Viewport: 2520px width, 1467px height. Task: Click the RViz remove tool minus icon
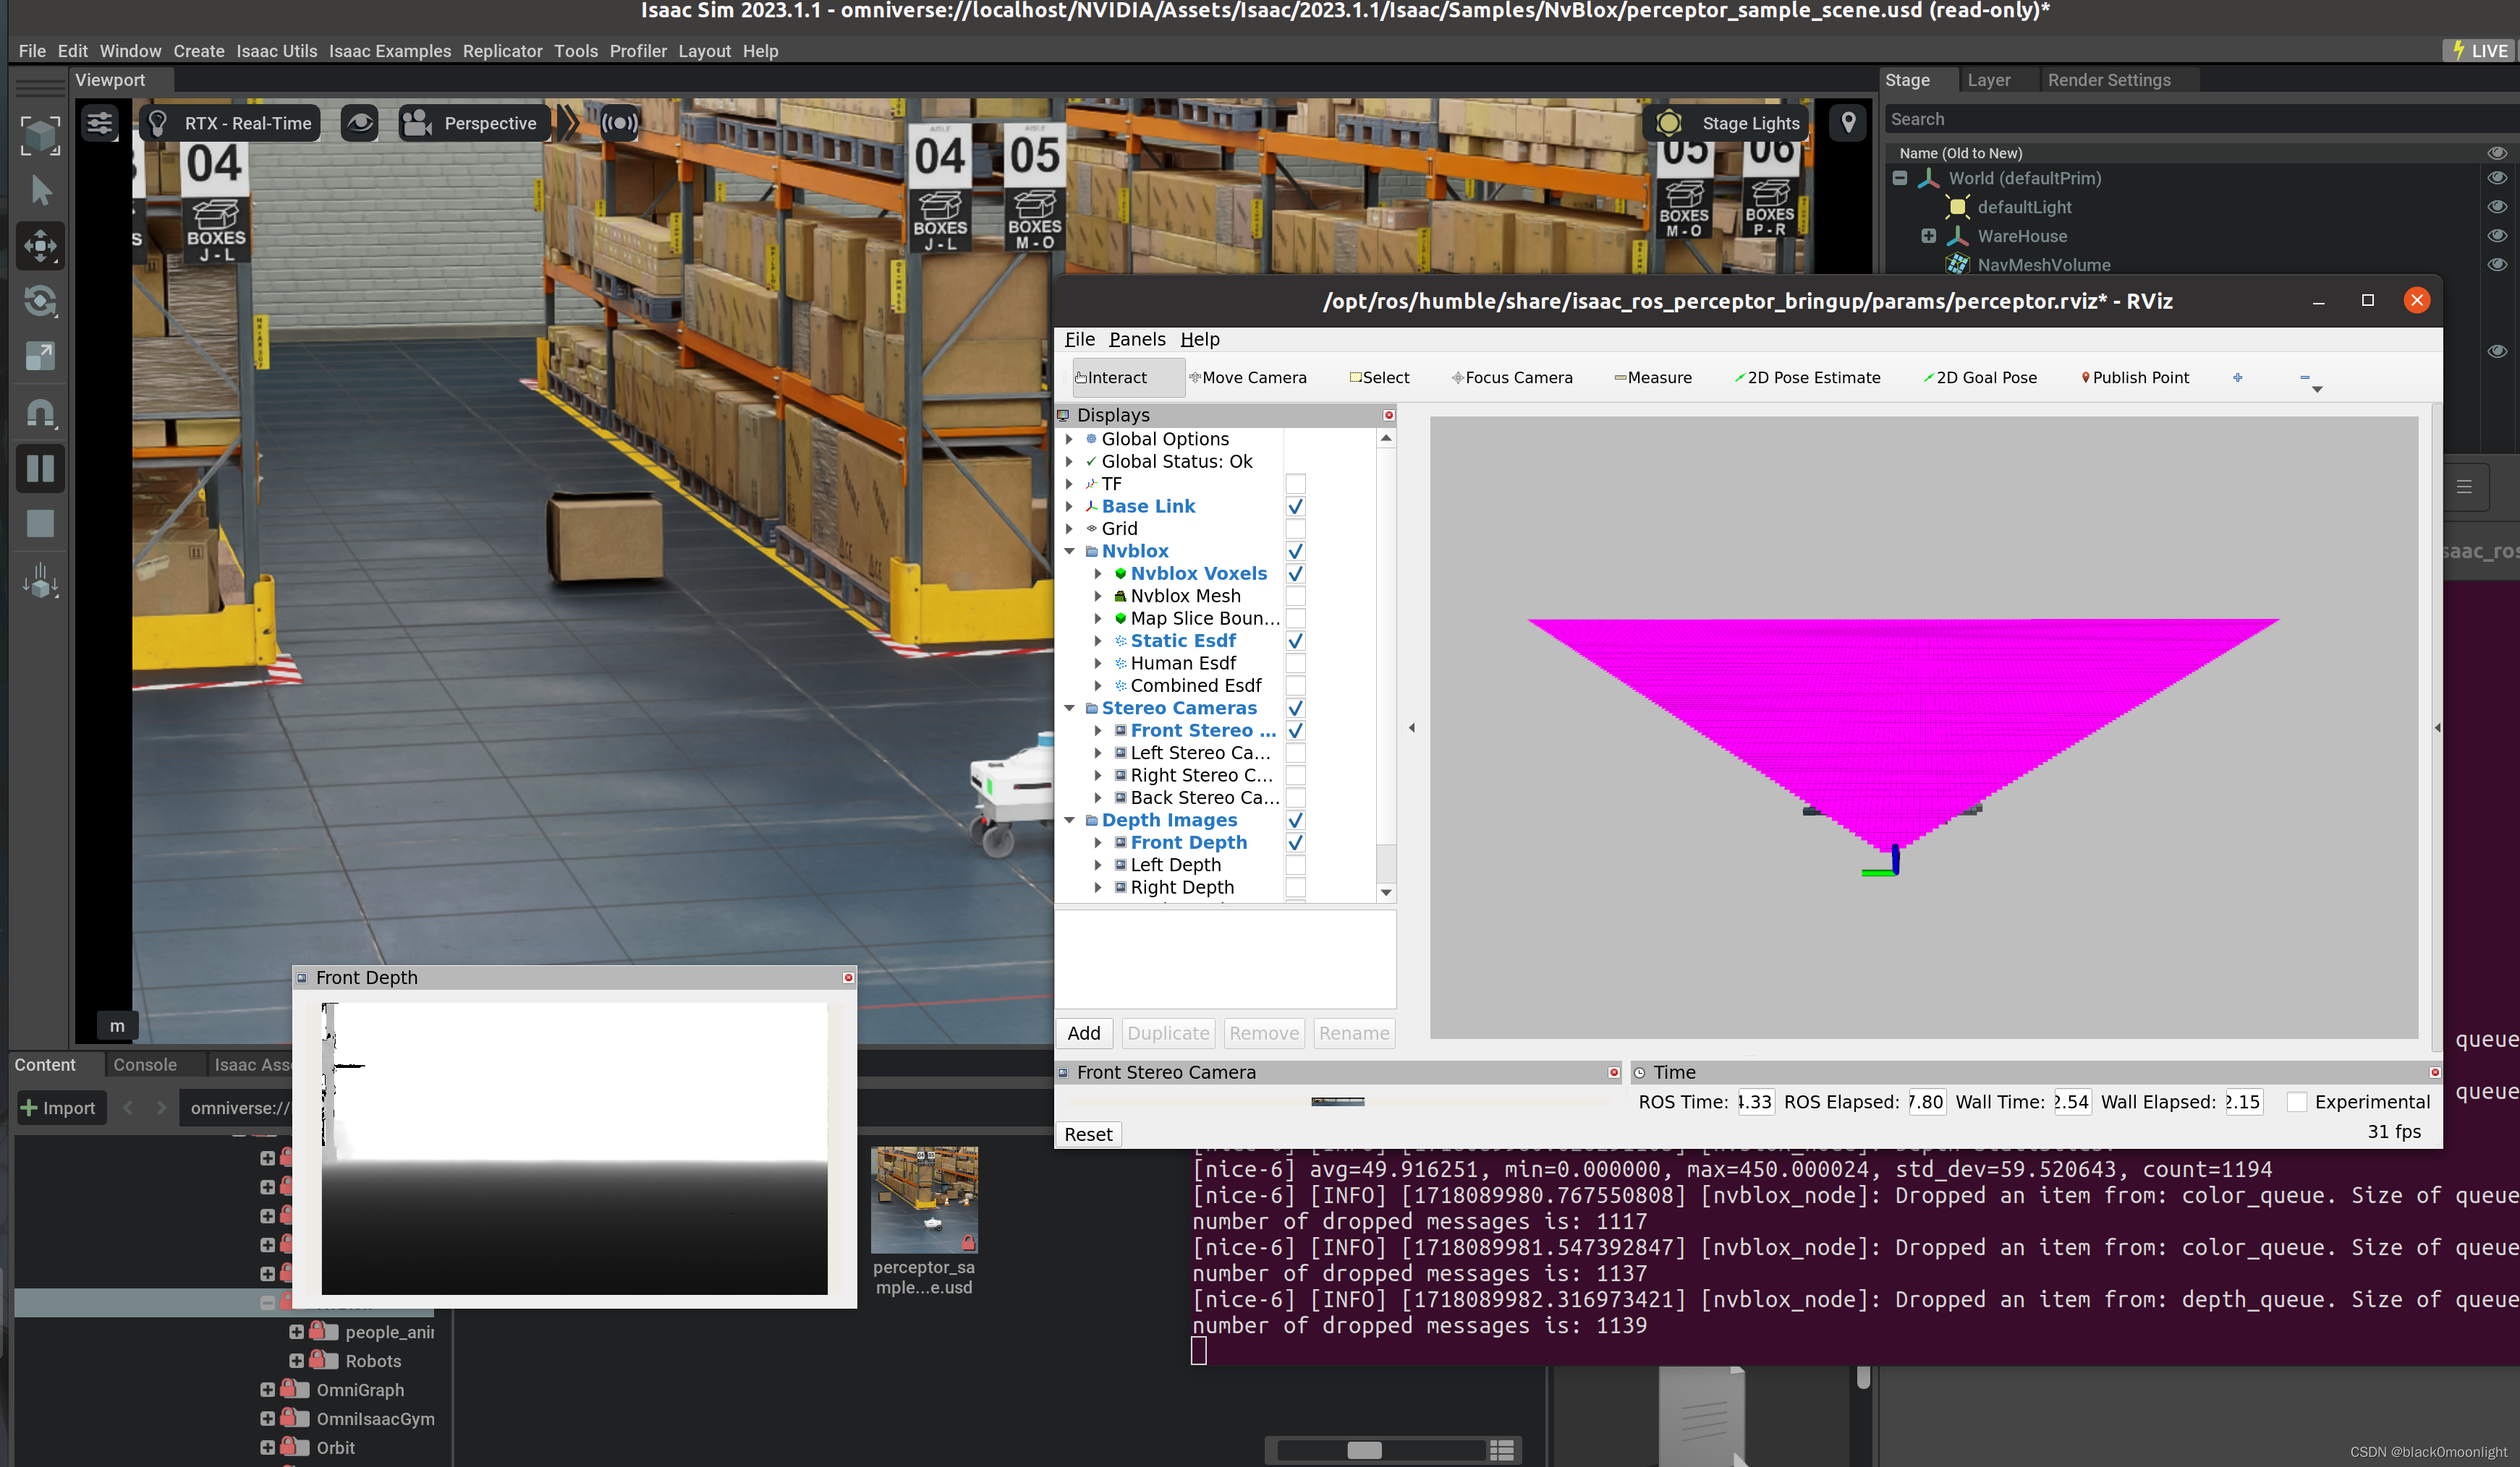click(x=2305, y=377)
